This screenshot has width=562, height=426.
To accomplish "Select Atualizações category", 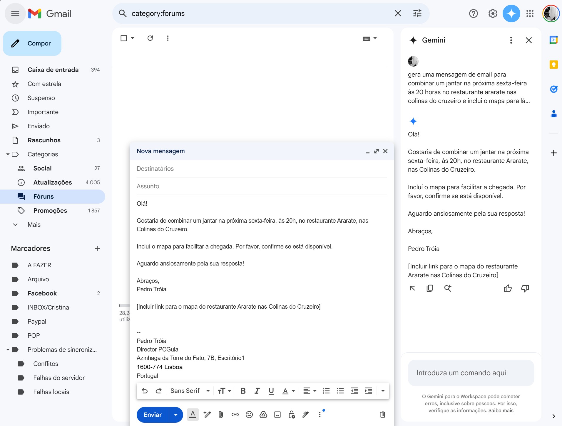I will click(x=53, y=182).
